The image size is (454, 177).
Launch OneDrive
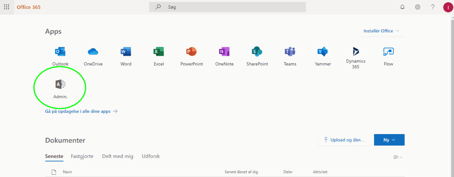(93, 56)
